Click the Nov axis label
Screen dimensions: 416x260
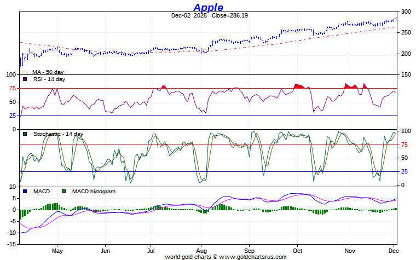[x=350, y=251]
